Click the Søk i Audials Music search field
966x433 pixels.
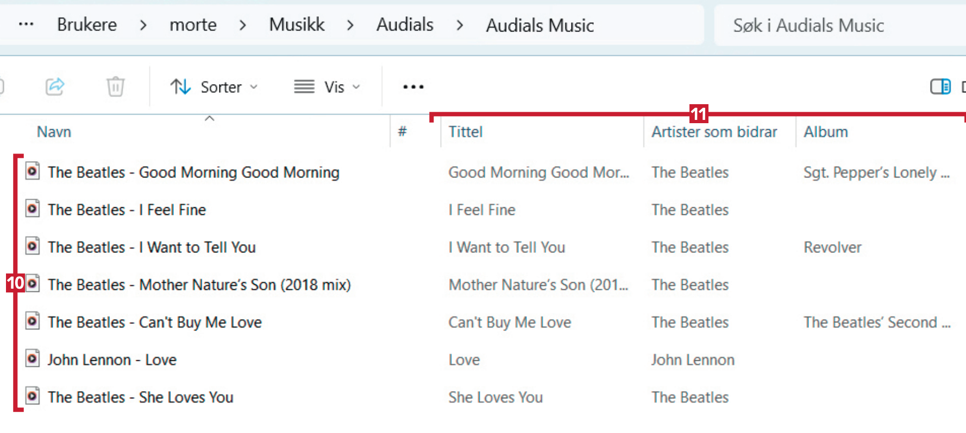[x=837, y=25]
